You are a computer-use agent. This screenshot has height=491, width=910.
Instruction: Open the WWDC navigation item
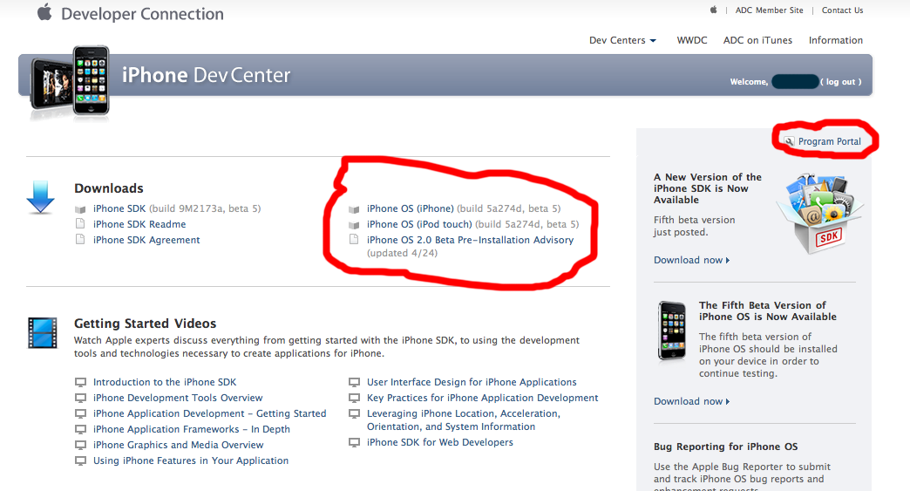pos(692,40)
